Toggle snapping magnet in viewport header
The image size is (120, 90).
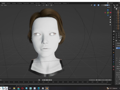click(46, 5)
